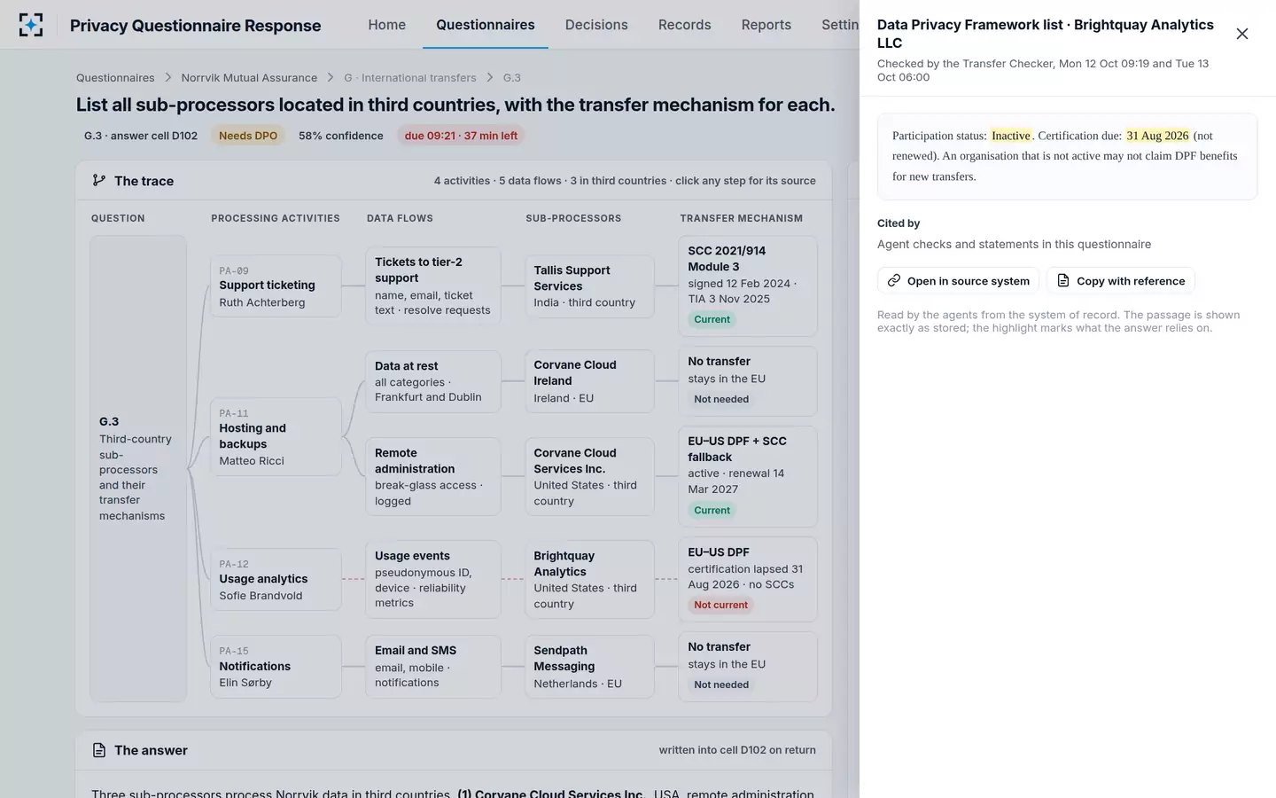1276x798 pixels.
Task: Go to the Decisions tab
Action: coord(596,25)
